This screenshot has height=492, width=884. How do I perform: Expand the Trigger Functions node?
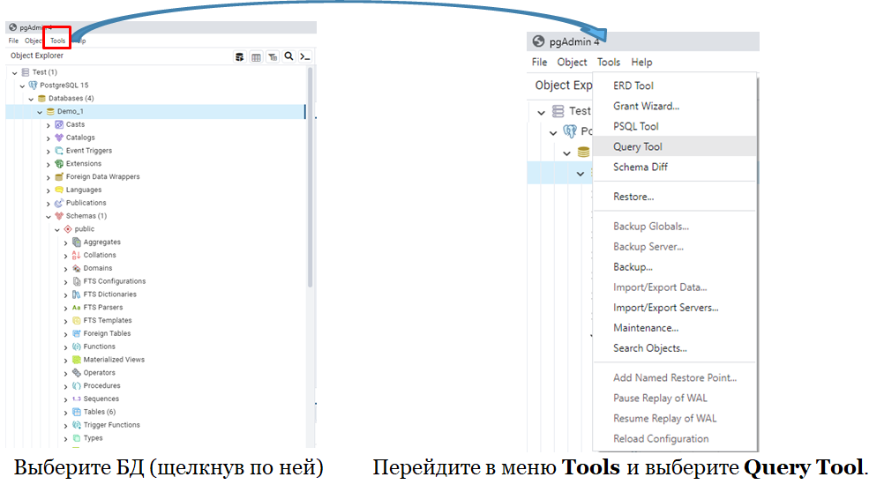coord(66,426)
